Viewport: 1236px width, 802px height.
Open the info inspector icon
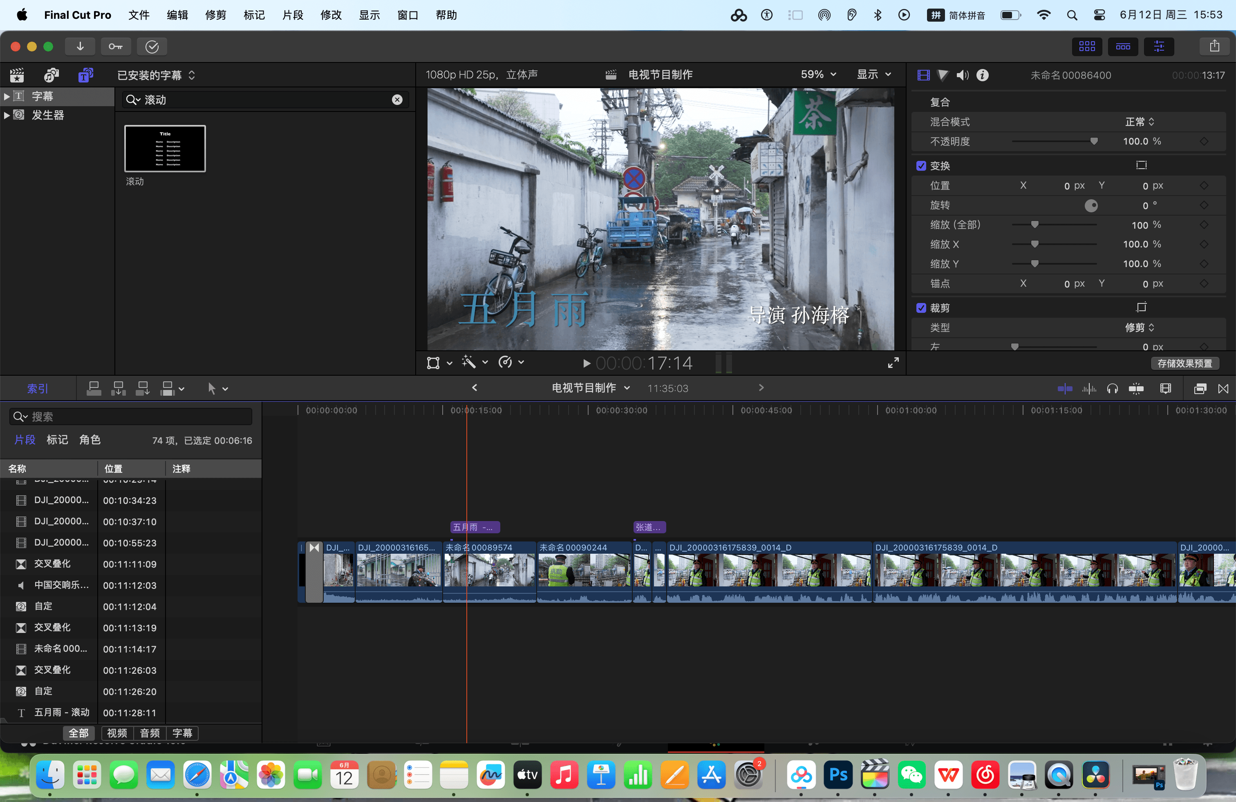(x=982, y=75)
